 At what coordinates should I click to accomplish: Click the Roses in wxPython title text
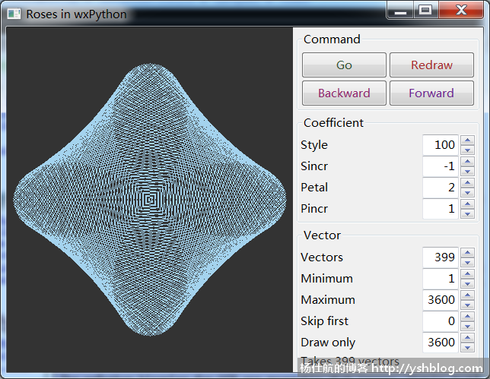(x=76, y=14)
